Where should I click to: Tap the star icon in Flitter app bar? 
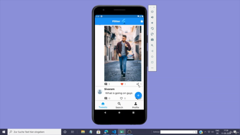[x=142, y=21]
